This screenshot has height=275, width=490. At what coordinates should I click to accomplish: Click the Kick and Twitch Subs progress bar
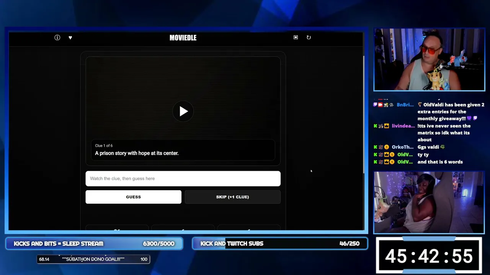pos(280,244)
